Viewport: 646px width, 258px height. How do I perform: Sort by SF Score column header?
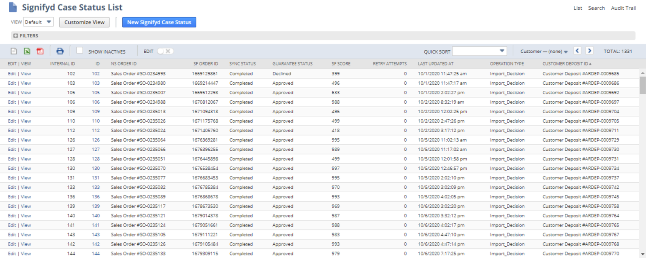pos(341,64)
